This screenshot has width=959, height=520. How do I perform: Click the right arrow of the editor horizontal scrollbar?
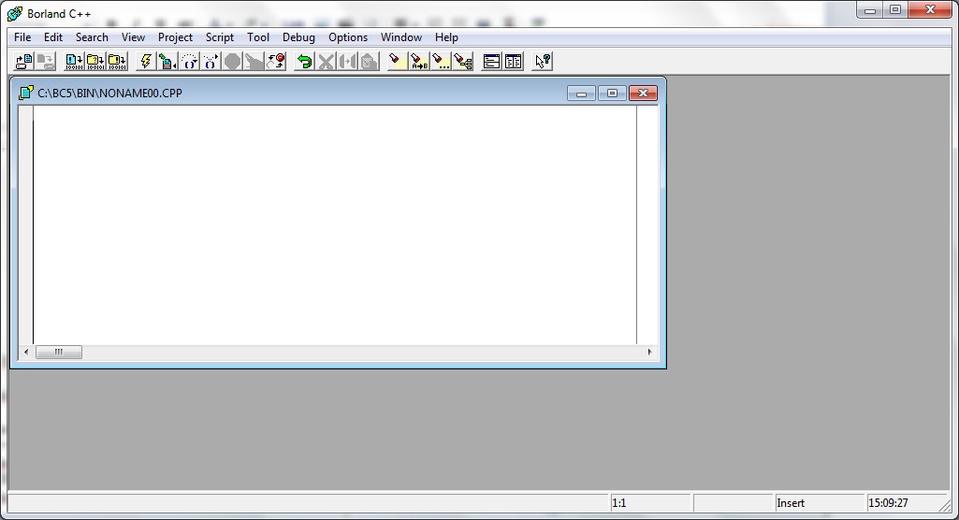coord(649,352)
